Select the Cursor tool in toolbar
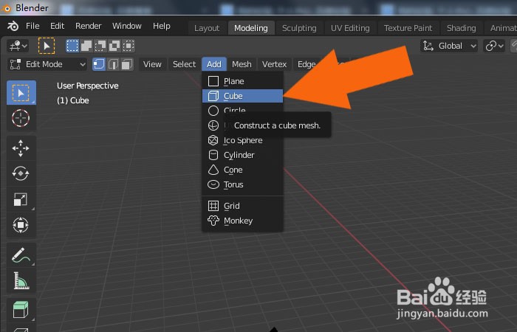Viewport: 517px width, 332px height. (21, 118)
